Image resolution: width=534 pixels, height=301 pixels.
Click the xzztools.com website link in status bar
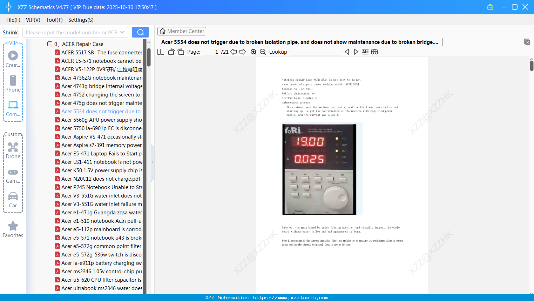click(x=290, y=297)
